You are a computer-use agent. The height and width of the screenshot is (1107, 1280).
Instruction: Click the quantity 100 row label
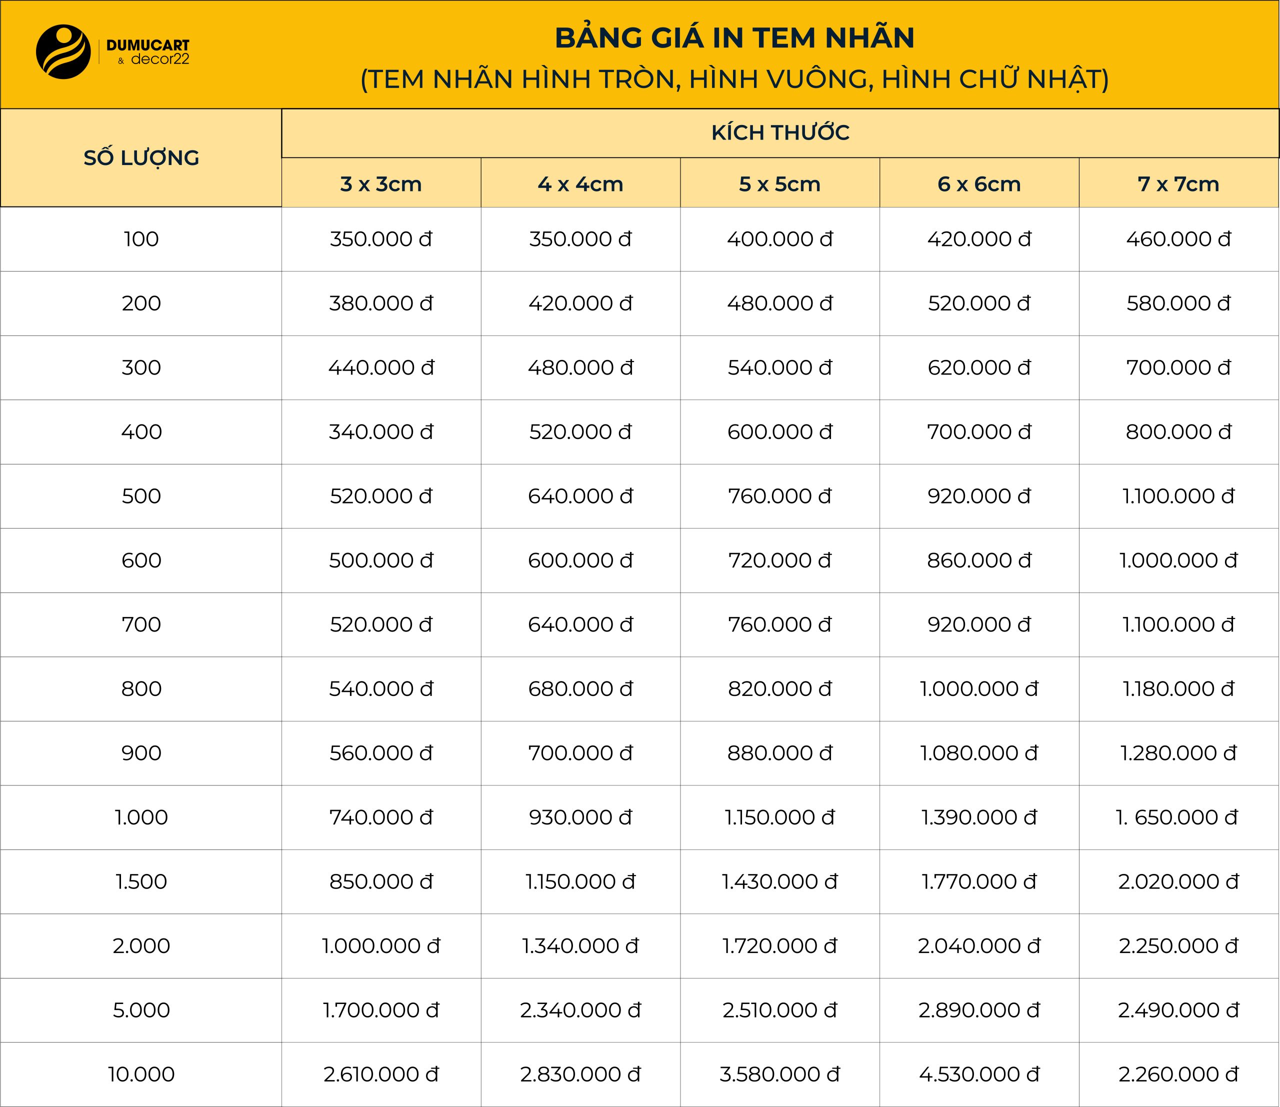pos(141,239)
